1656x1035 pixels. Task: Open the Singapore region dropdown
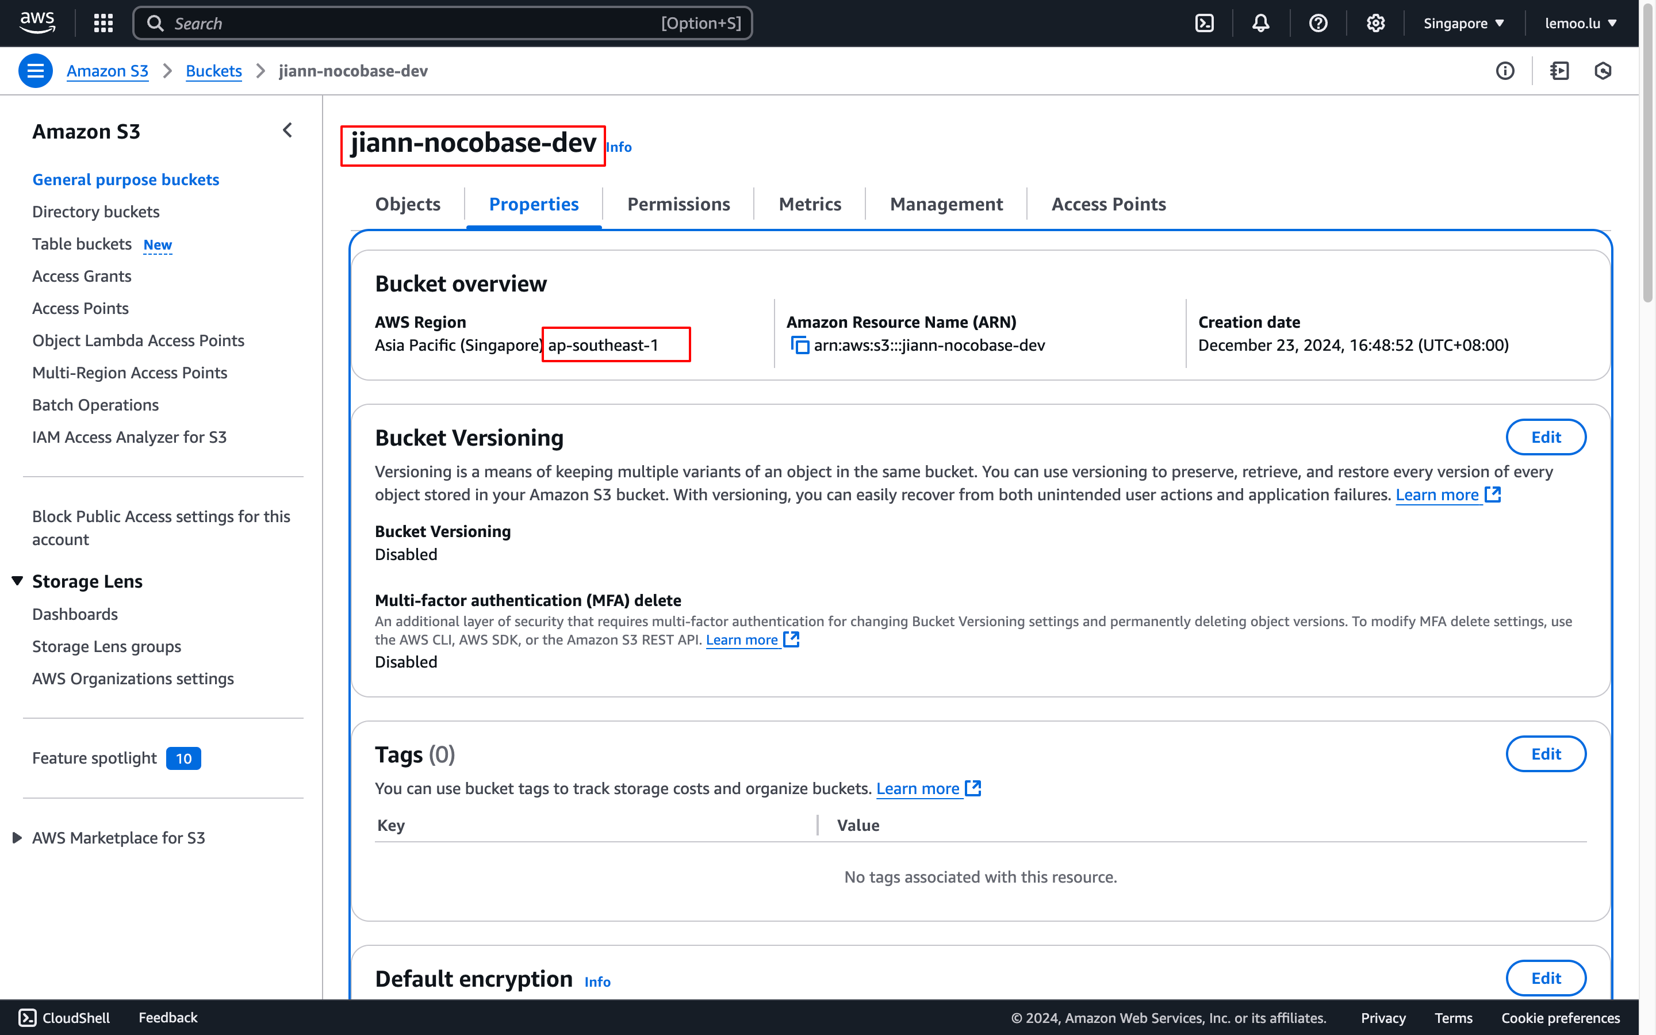pyautogui.click(x=1463, y=23)
